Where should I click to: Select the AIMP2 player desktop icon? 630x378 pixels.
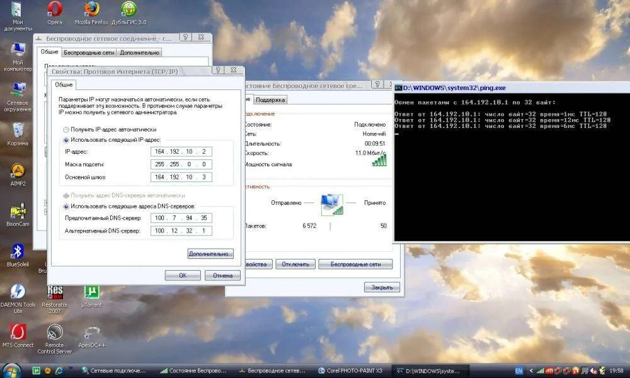(18, 171)
